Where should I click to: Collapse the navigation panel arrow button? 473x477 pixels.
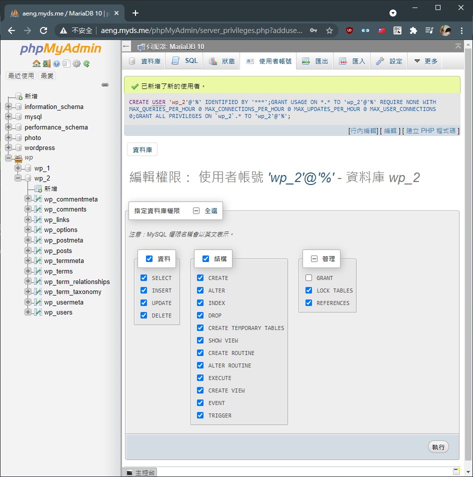click(x=126, y=46)
